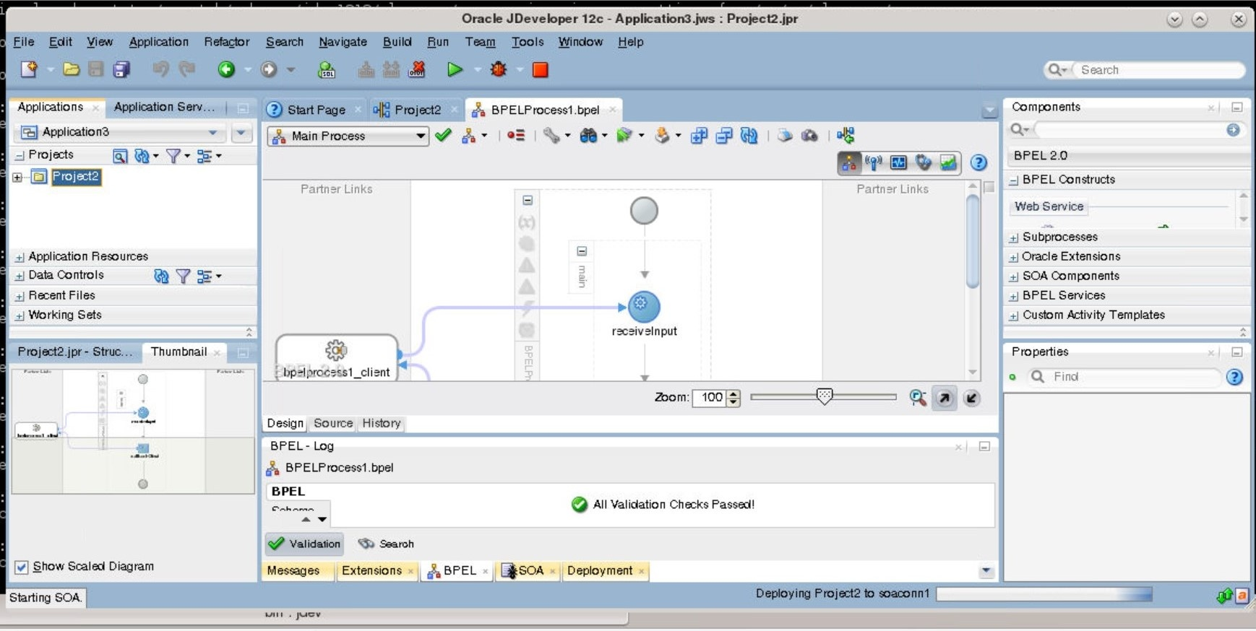
Task: Open the Tools menu
Action: (x=528, y=42)
